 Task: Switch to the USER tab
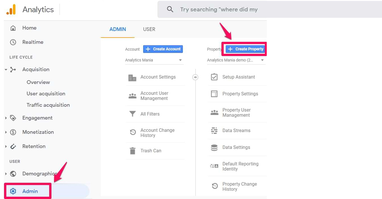(x=149, y=29)
